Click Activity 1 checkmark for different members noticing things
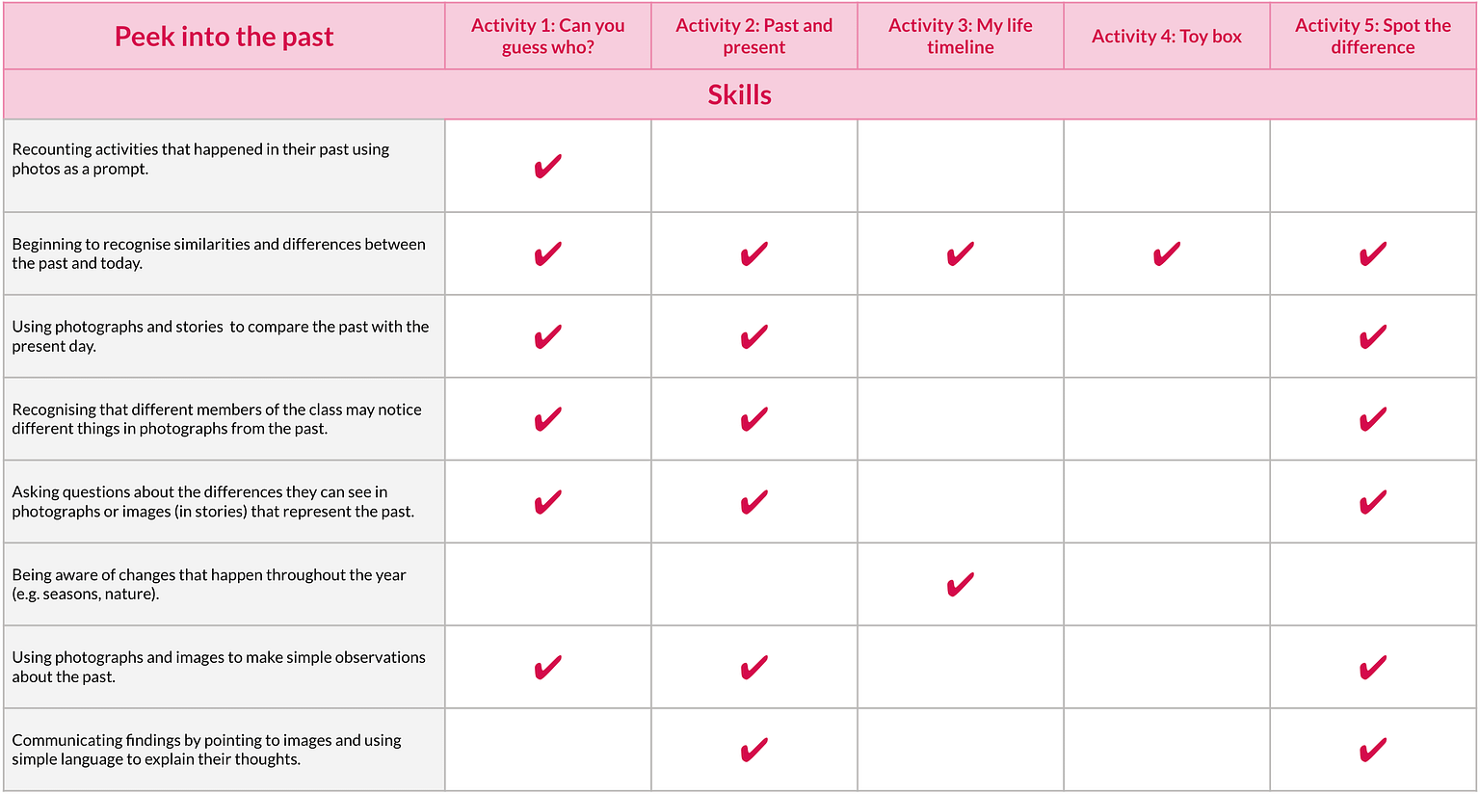The height and width of the screenshot is (794, 1480). tap(547, 419)
